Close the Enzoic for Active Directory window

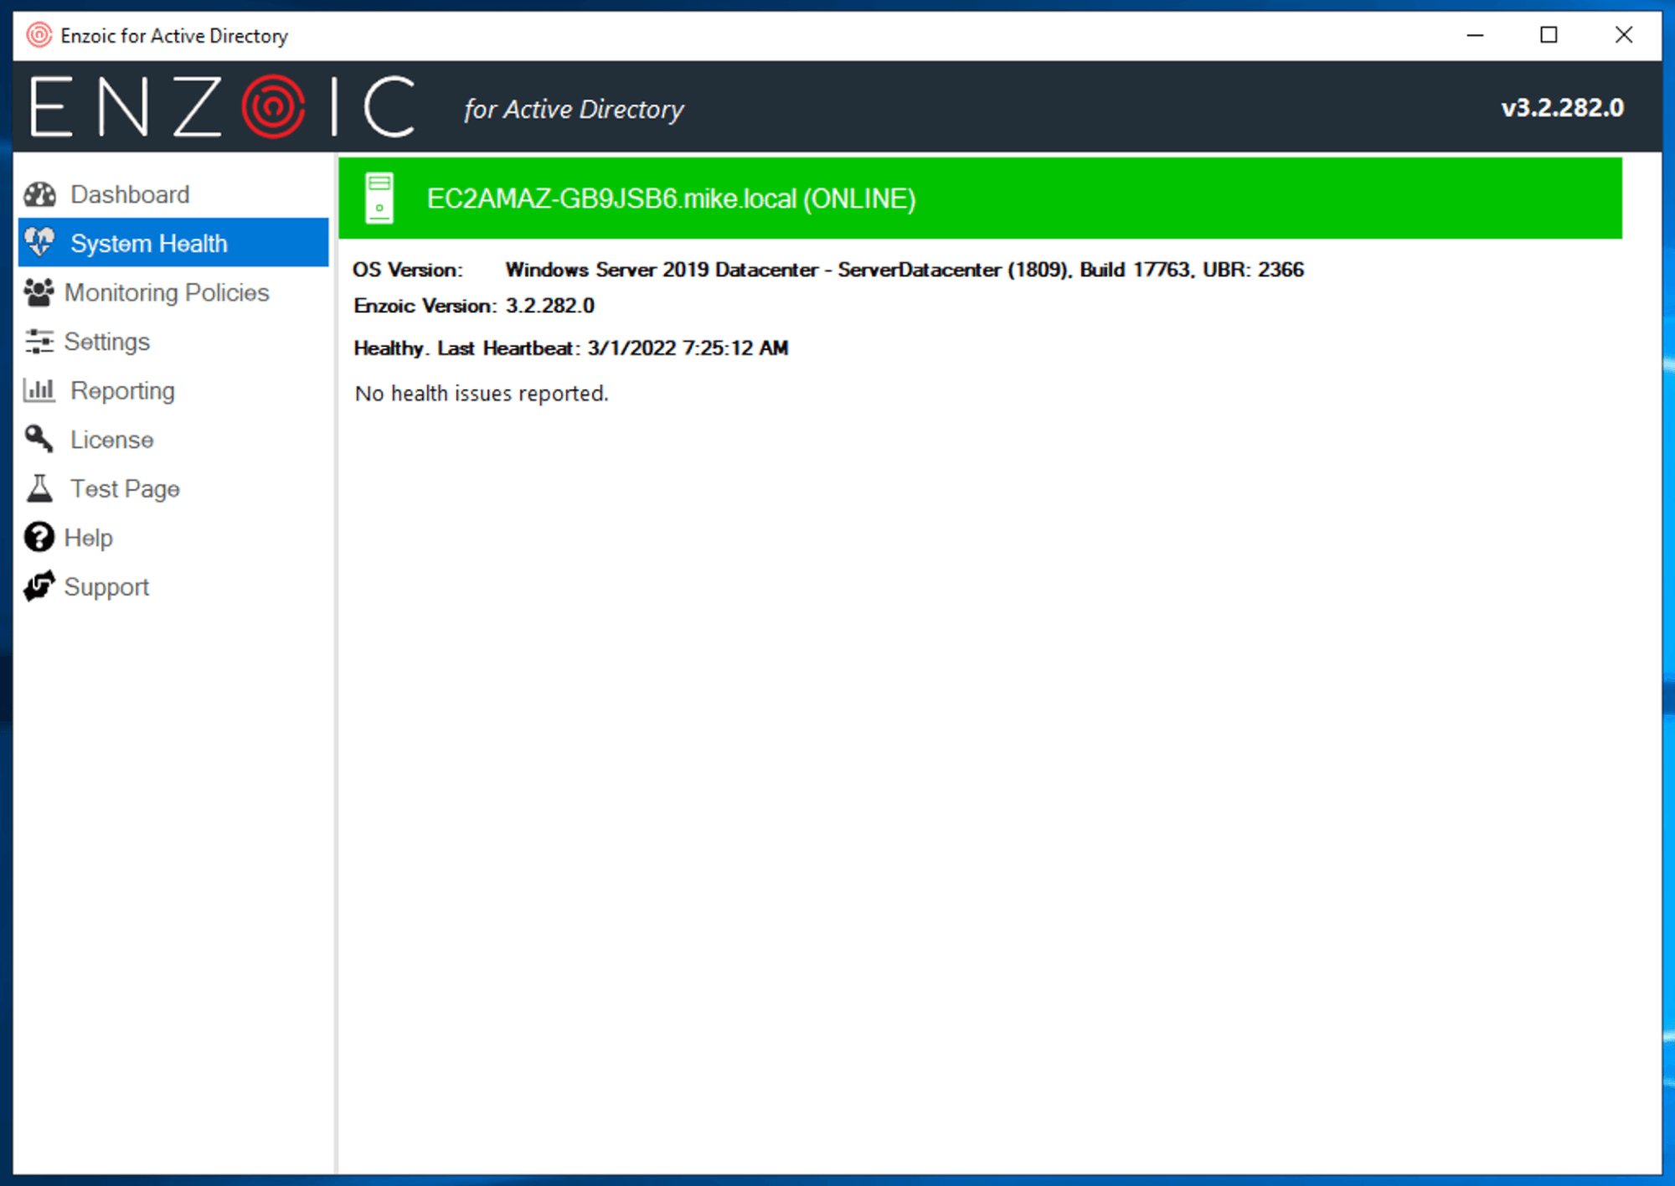[x=1624, y=35]
